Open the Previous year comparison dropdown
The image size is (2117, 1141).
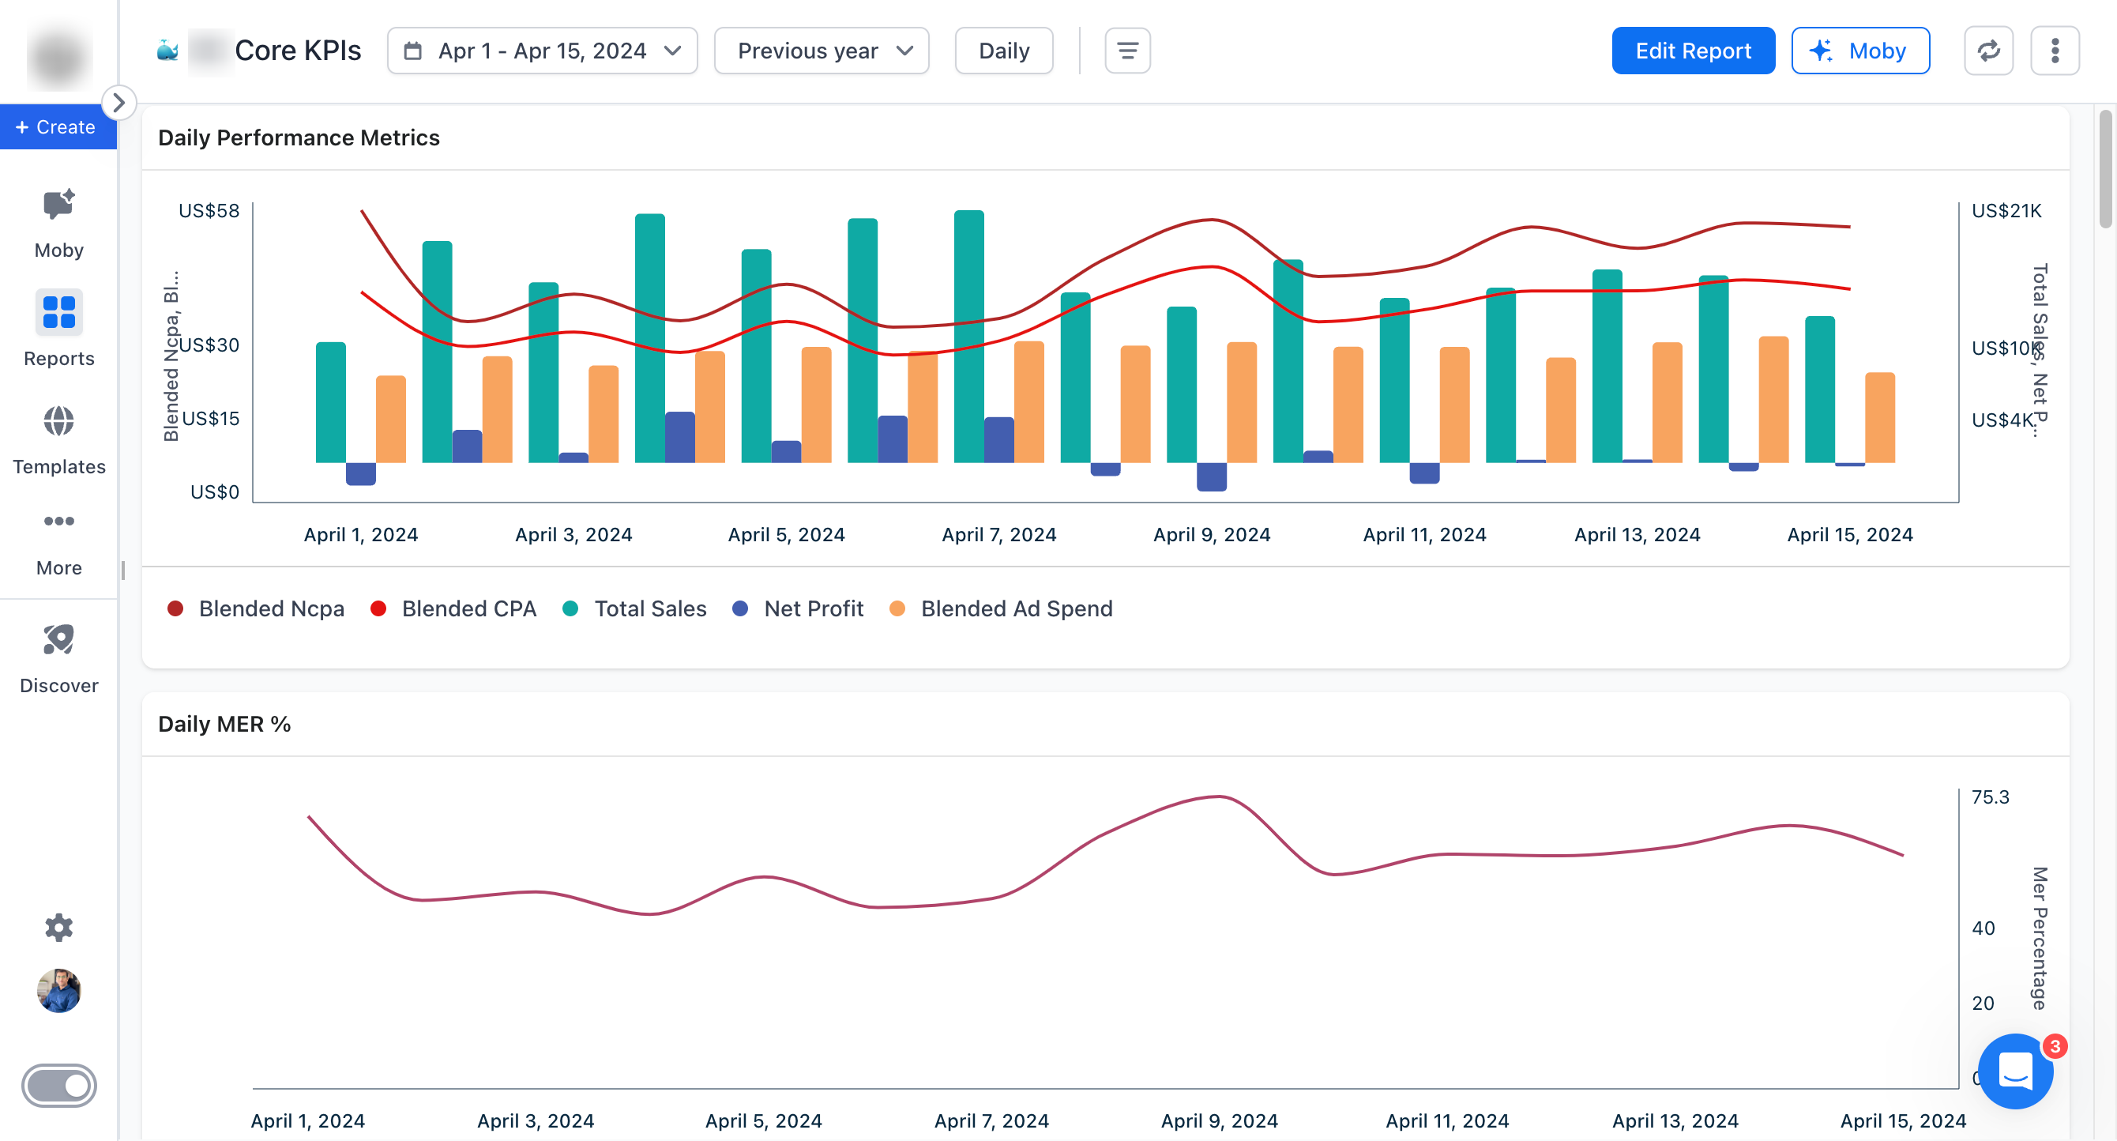tap(822, 51)
